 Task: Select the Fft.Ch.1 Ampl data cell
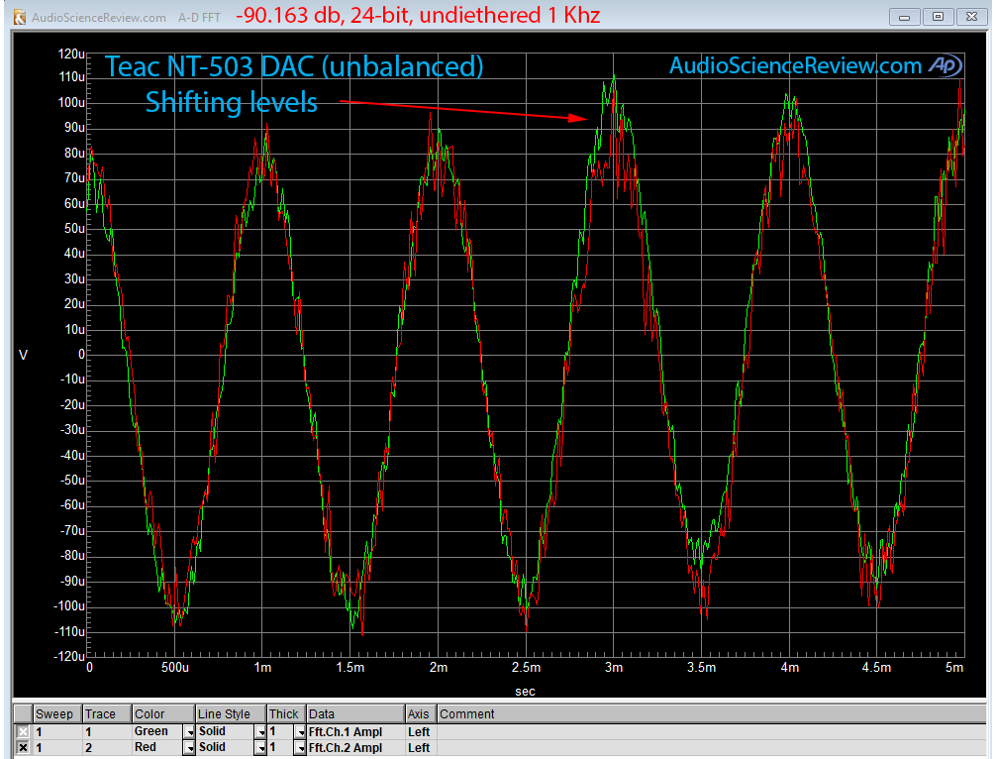click(355, 731)
